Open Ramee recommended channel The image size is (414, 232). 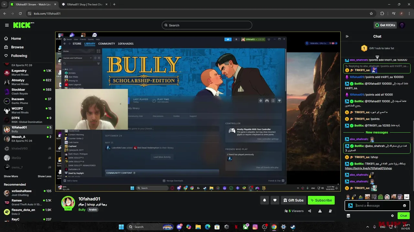(27, 202)
